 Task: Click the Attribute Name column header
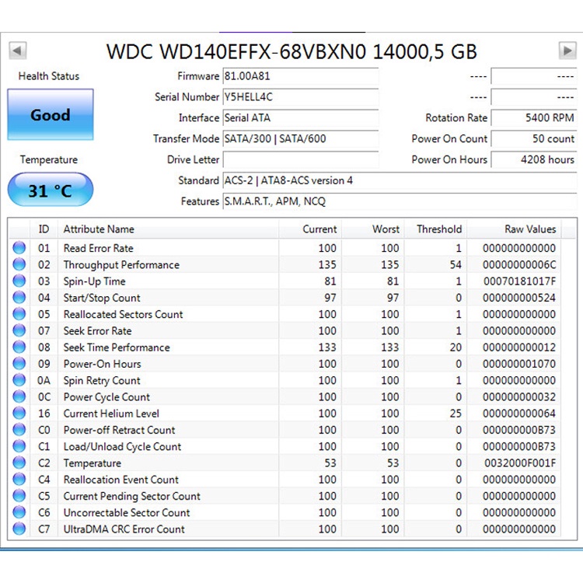169,229
